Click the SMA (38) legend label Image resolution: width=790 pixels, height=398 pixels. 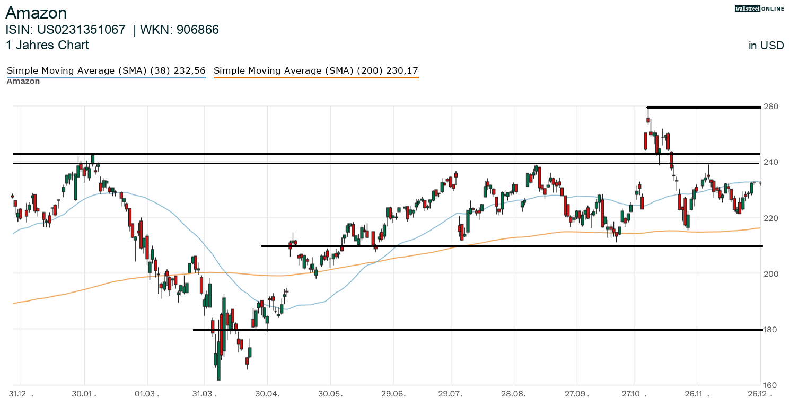[106, 70]
